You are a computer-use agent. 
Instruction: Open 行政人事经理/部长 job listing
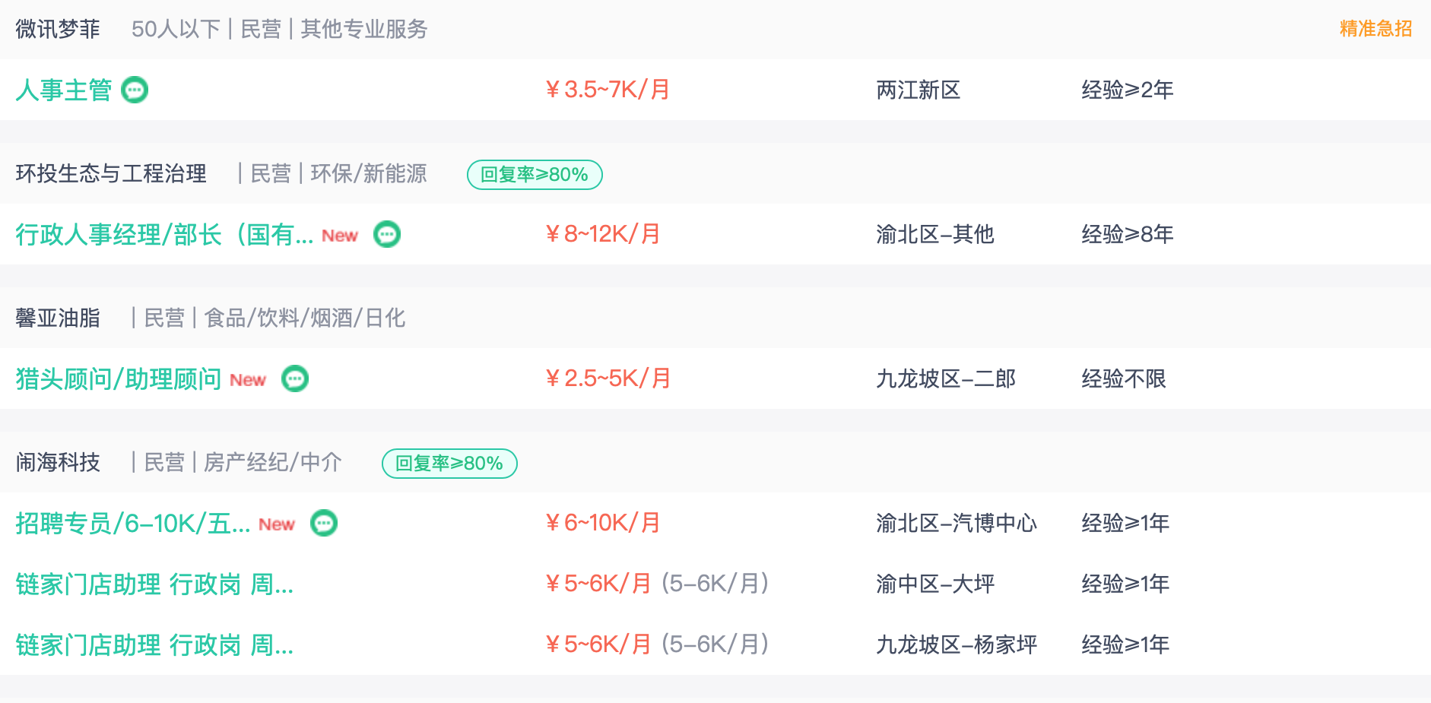[x=164, y=234]
